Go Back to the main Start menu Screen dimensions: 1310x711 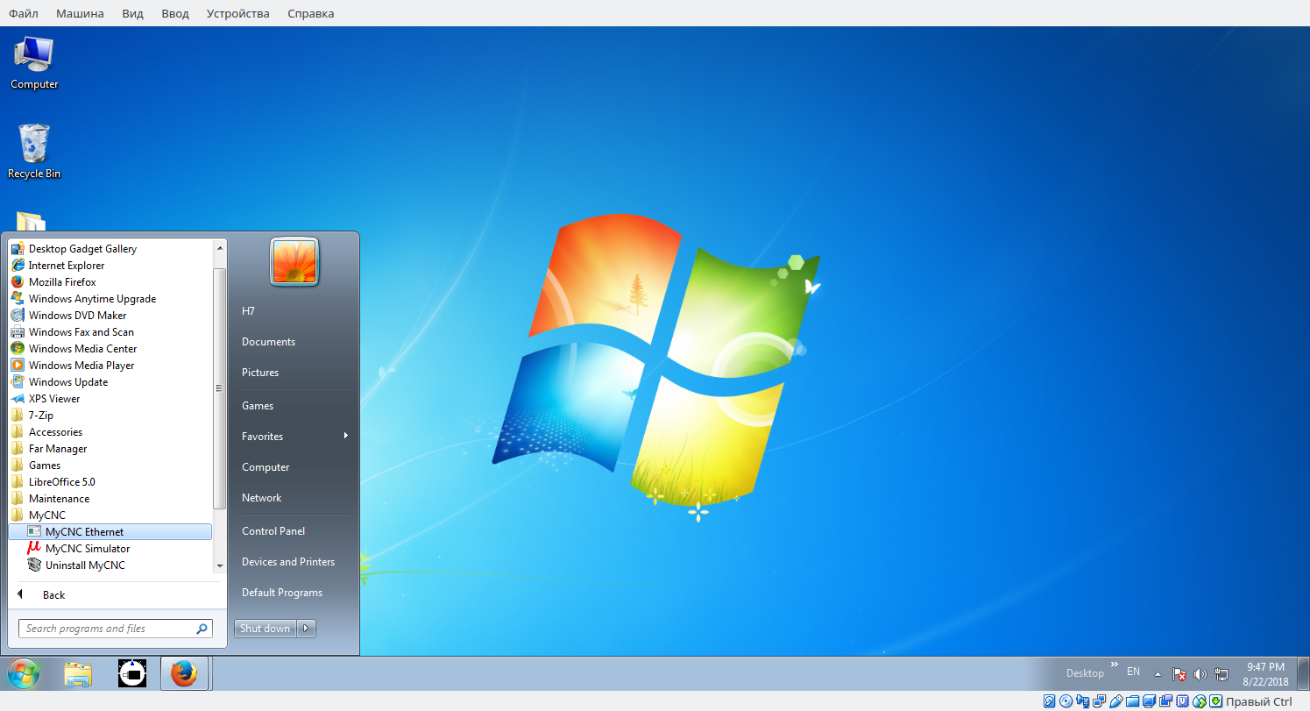(x=53, y=595)
